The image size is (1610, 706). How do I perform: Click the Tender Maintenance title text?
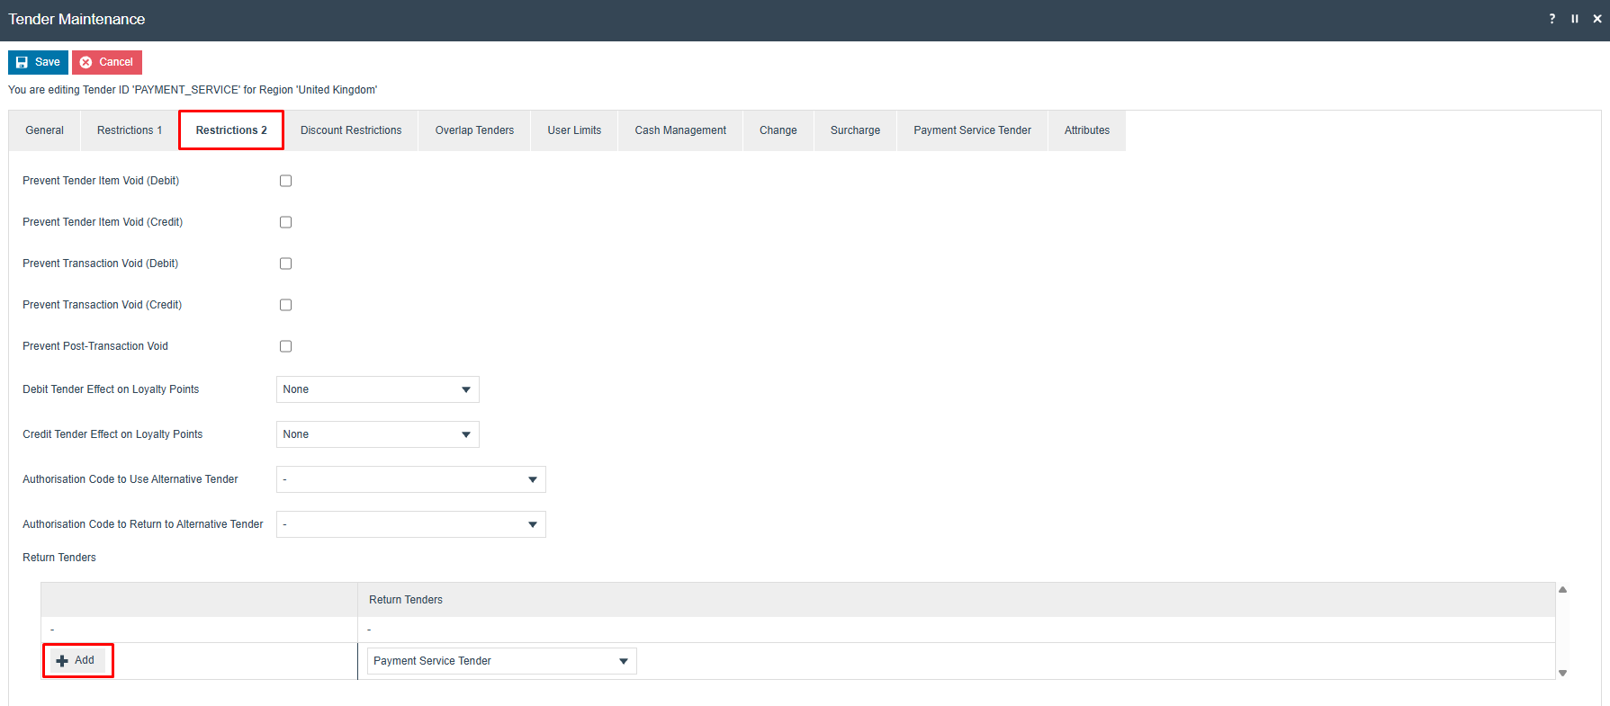pyautogui.click(x=76, y=19)
